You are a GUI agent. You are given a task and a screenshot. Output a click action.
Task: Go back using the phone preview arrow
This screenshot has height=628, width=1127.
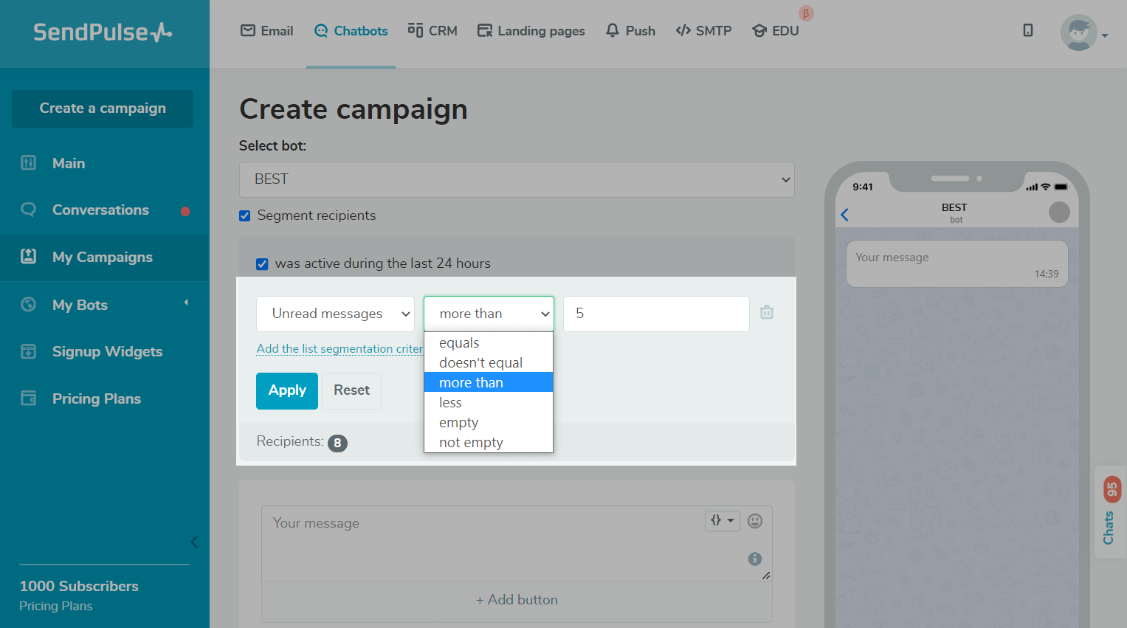[x=845, y=215]
